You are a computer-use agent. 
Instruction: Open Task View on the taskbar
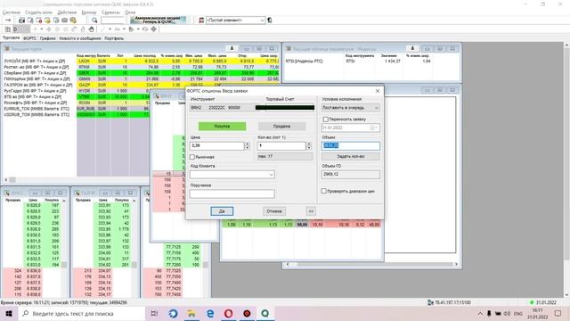click(154, 313)
